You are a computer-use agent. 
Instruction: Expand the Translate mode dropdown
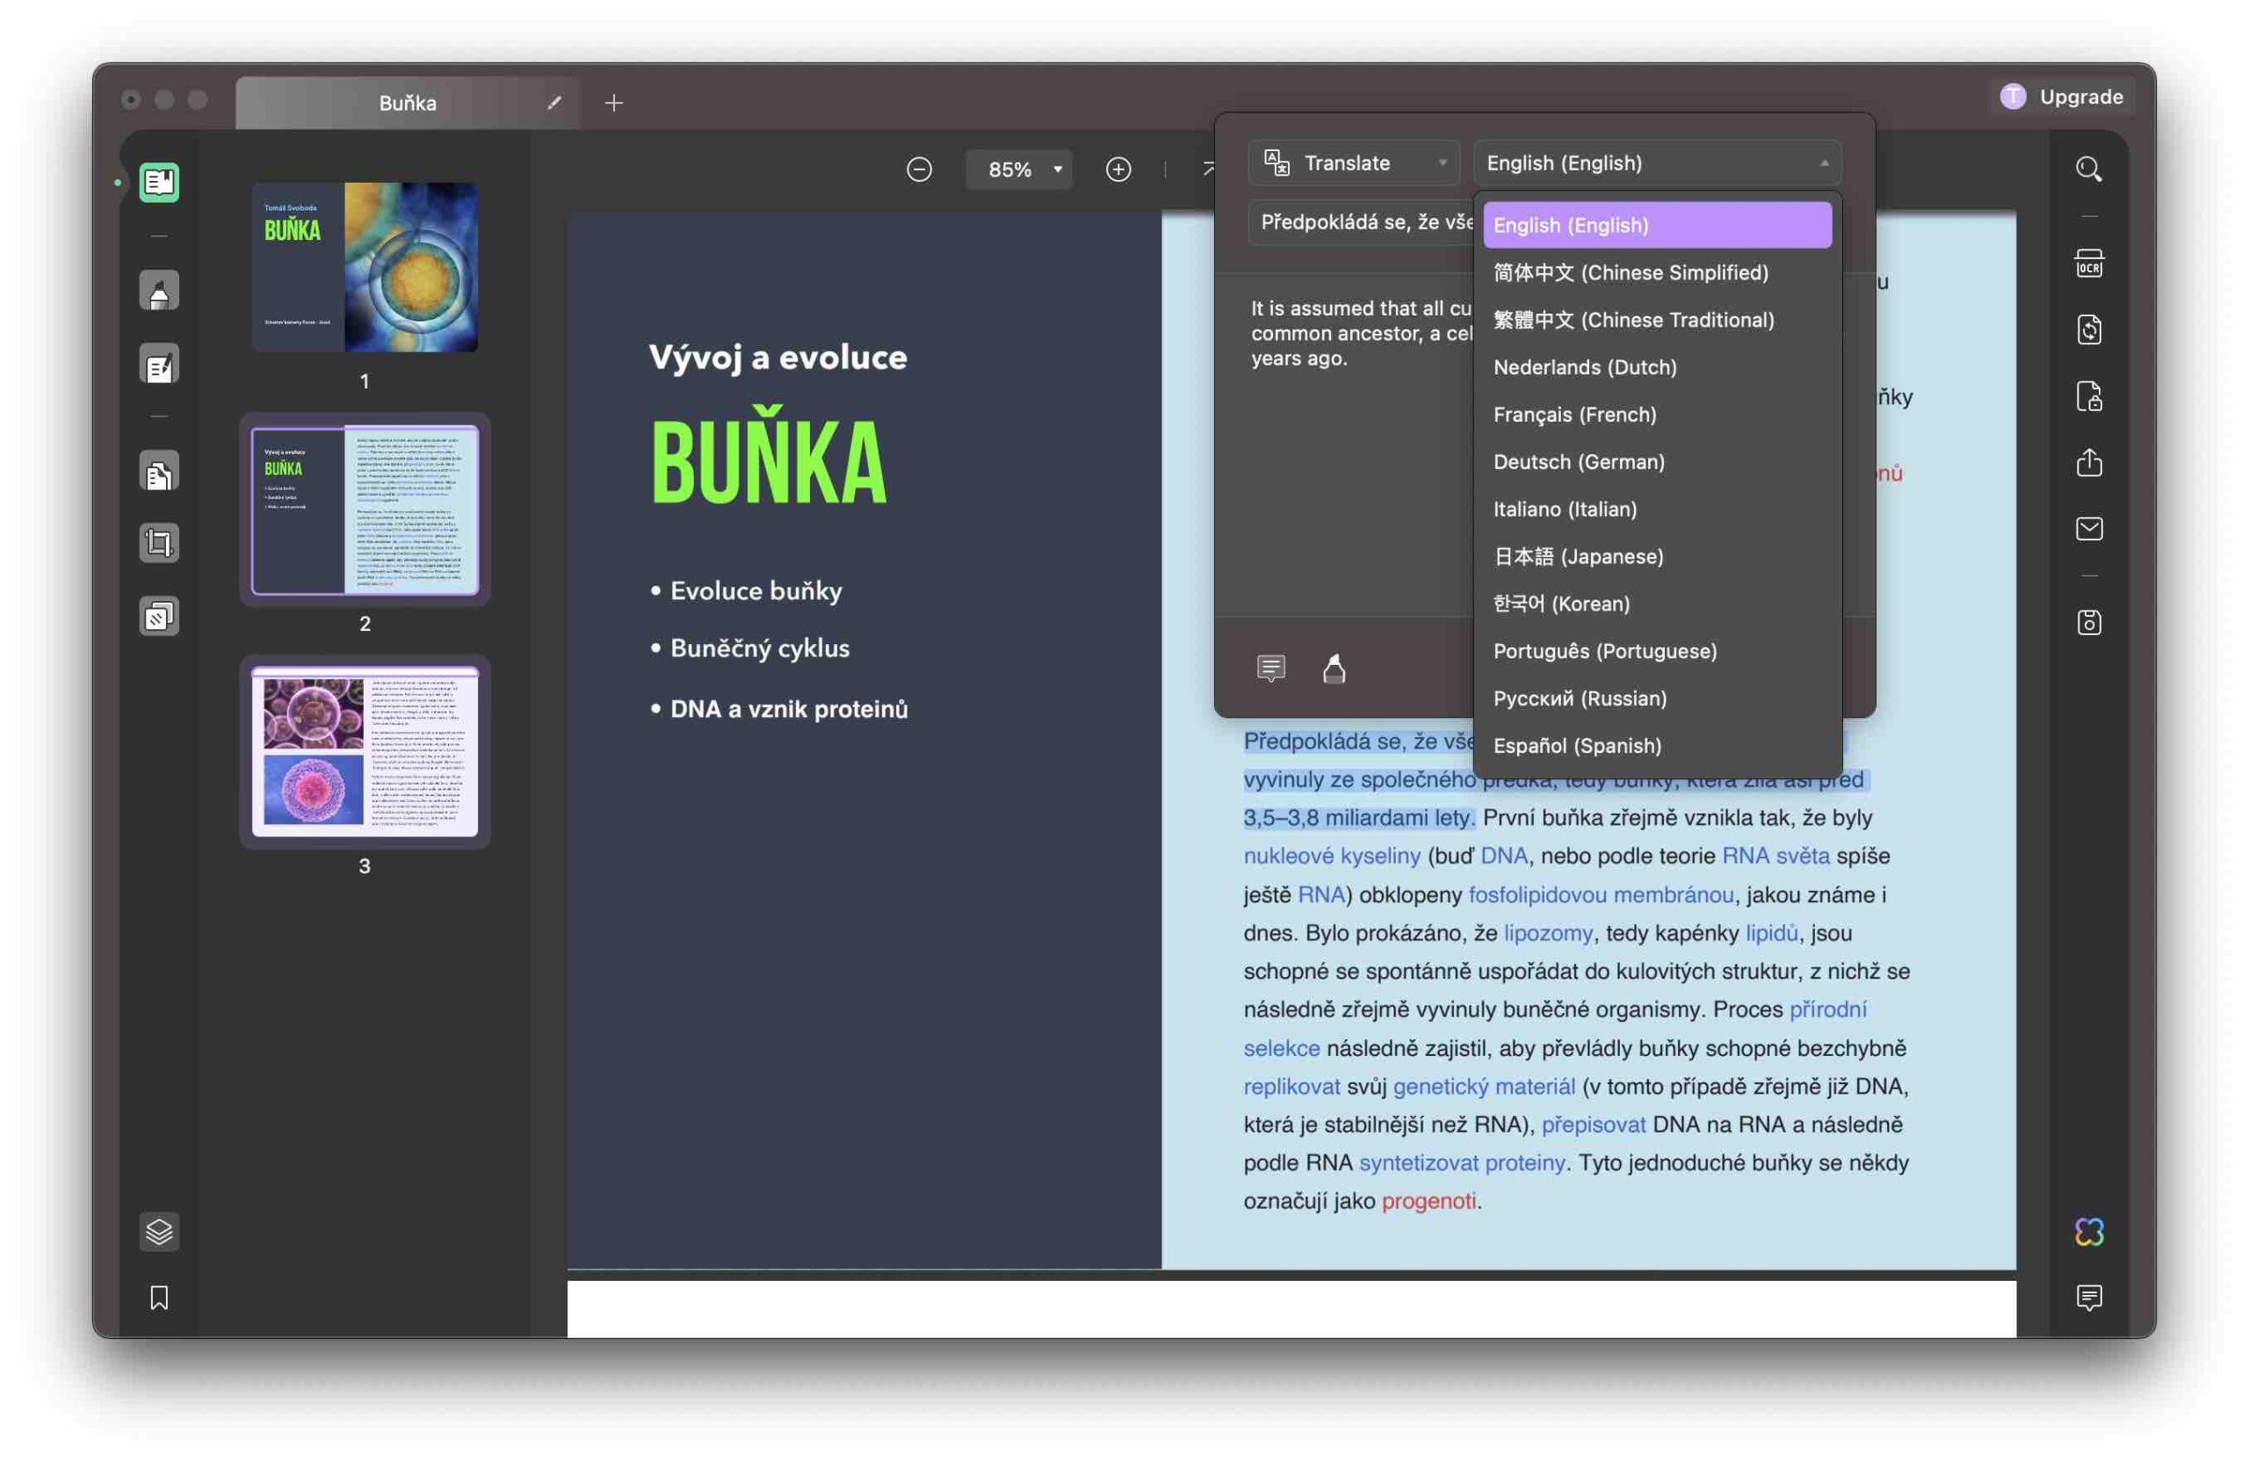(x=1353, y=163)
